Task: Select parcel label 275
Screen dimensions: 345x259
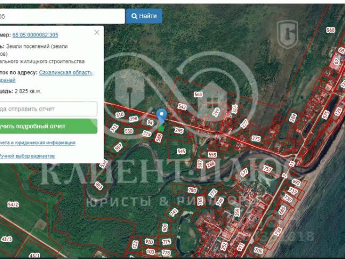Action: point(256,139)
